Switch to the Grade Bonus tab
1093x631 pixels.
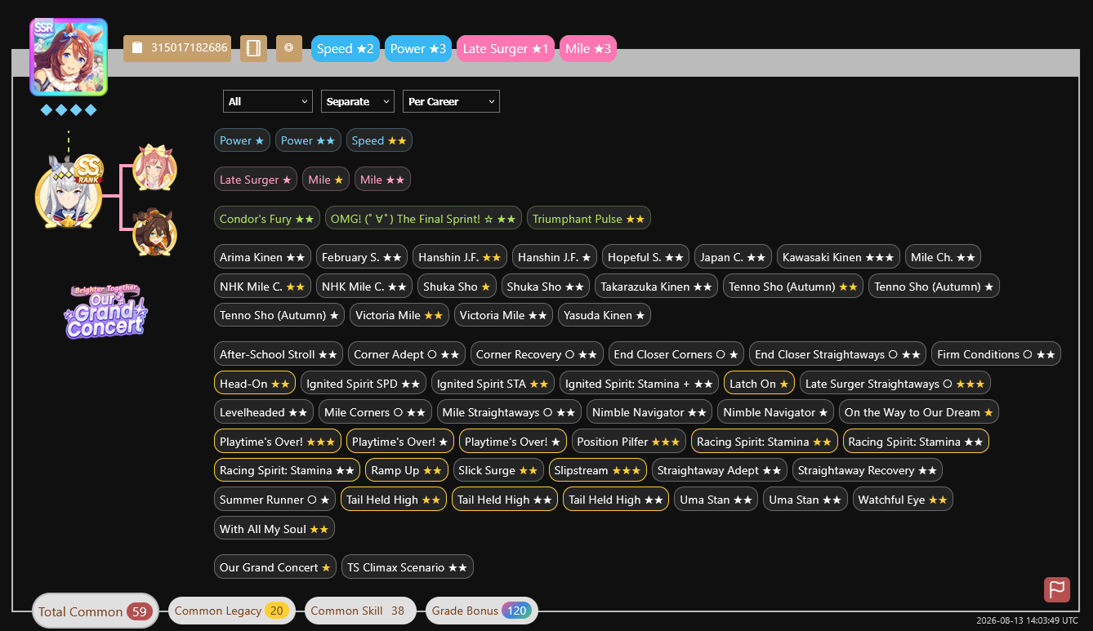pyautogui.click(x=482, y=611)
